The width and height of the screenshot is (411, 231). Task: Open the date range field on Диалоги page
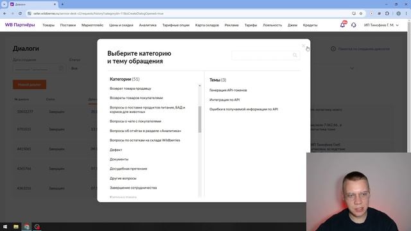click(39, 69)
